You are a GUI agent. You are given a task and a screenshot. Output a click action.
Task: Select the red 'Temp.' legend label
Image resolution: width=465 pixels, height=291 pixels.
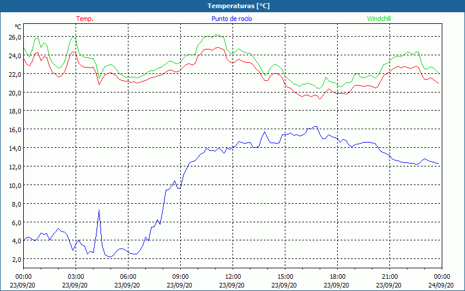coord(85,19)
